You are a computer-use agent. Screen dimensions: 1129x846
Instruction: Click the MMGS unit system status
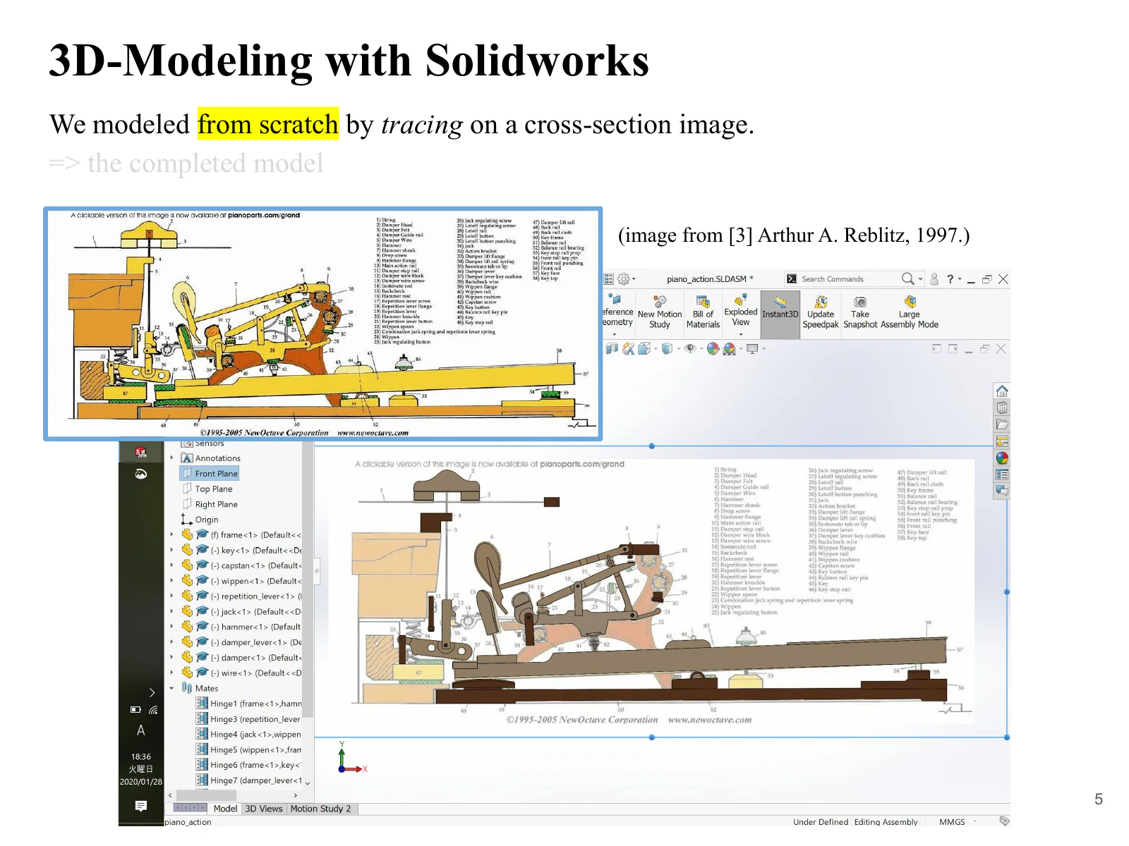pos(952,822)
